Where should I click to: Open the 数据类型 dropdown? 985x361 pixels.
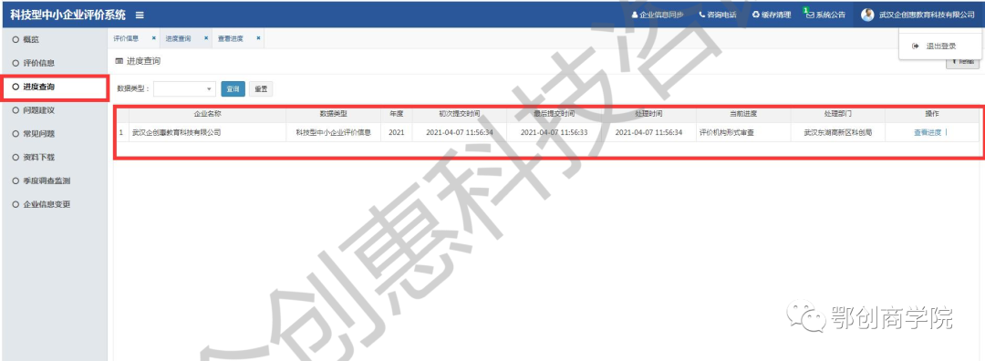(x=184, y=89)
